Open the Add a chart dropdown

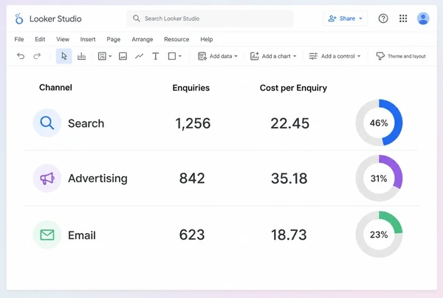tap(273, 56)
